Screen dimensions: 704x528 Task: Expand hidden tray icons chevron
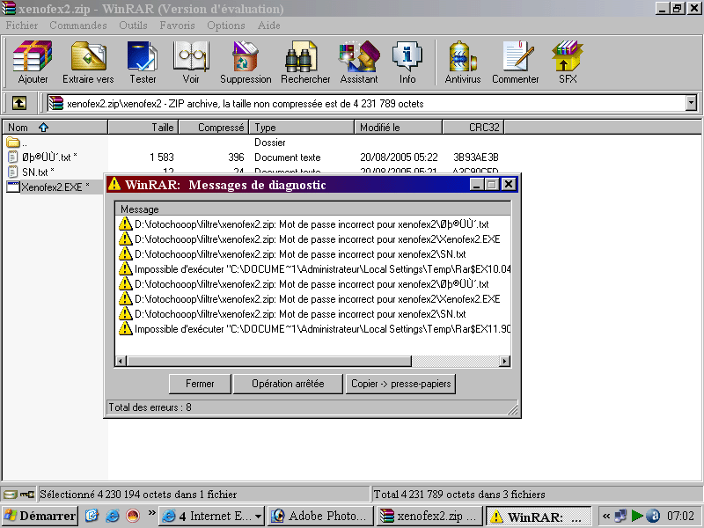[x=607, y=516]
